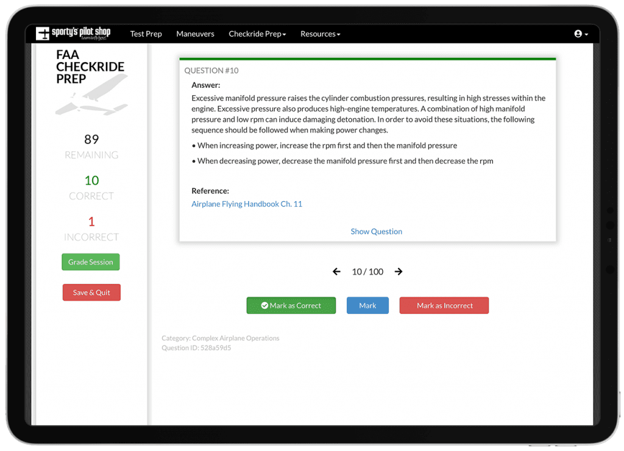Advance to next question with right arrow
624x451 pixels.
click(399, 272)
